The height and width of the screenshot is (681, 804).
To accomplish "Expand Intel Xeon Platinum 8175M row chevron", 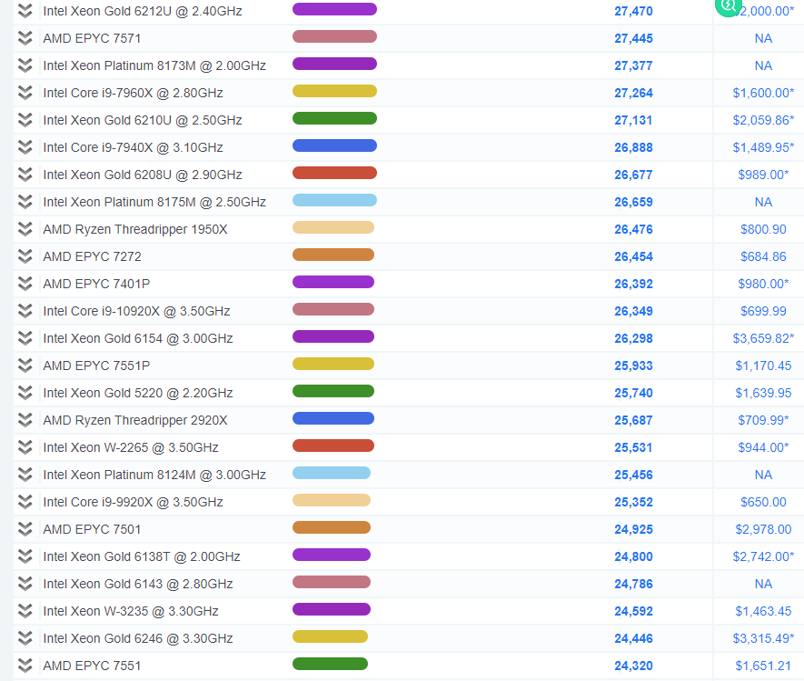I will tap(25, 202).
